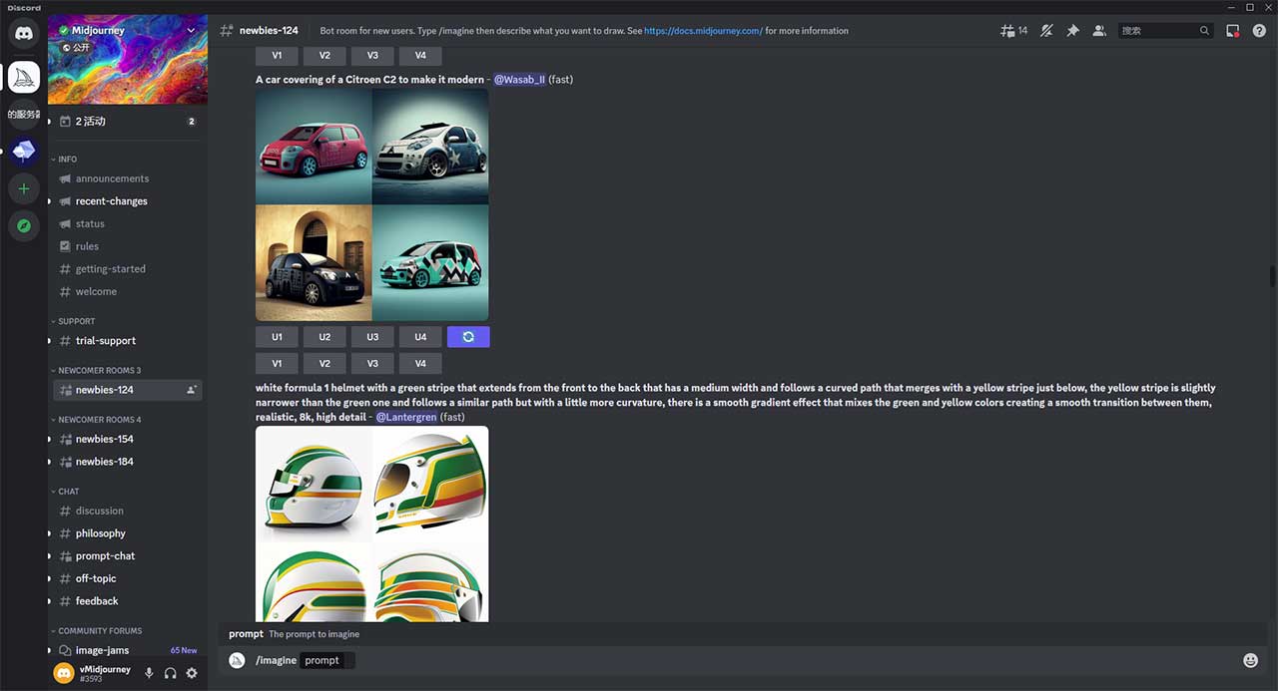Open the blue diamond server icon
The height and width of the screenshot is (691, 1278).
[24, 151]
